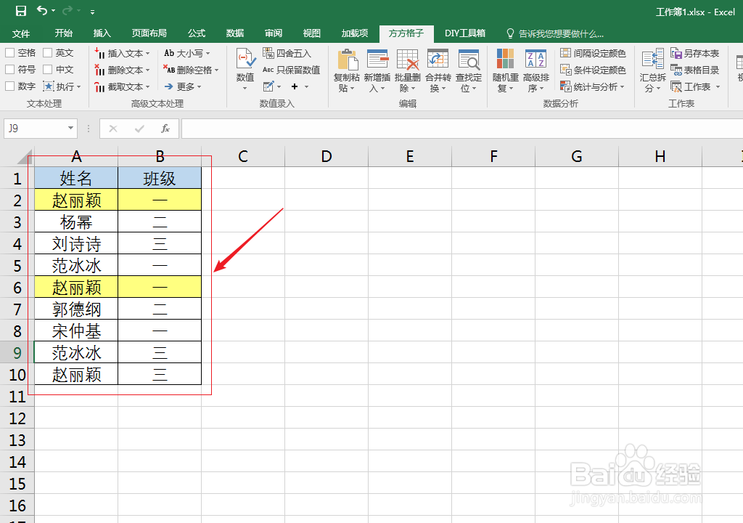Click the pencil edit icon in 数值录入
This screenshot has height=523, width=743.
268,86
